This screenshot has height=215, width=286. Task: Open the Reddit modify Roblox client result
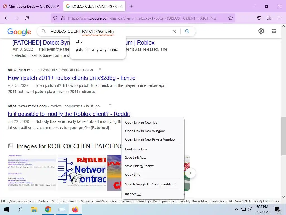click(x=69, y=114)
